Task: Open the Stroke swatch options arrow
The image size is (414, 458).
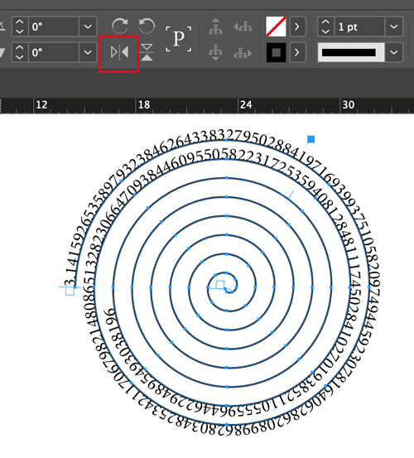Action: pyautogui.click(x=297, y=52)
